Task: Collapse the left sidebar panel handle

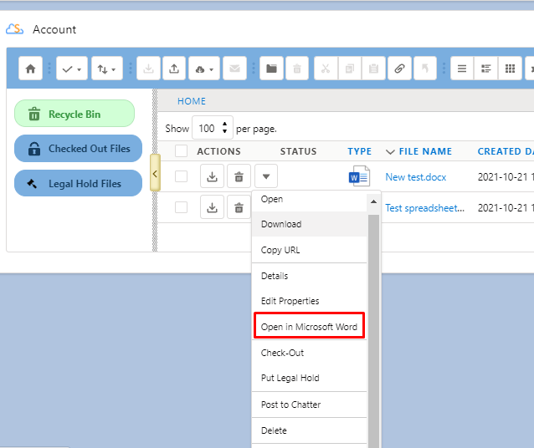Action: pos(155,173)
